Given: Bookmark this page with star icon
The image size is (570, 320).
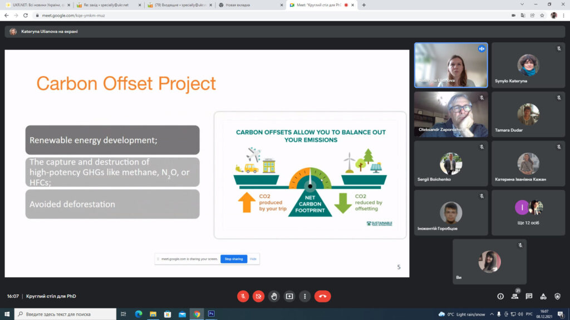Looking at the screenshot, I should click(x=542, y=16).
